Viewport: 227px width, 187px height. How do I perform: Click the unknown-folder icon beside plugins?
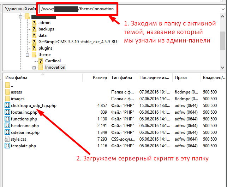34,48
